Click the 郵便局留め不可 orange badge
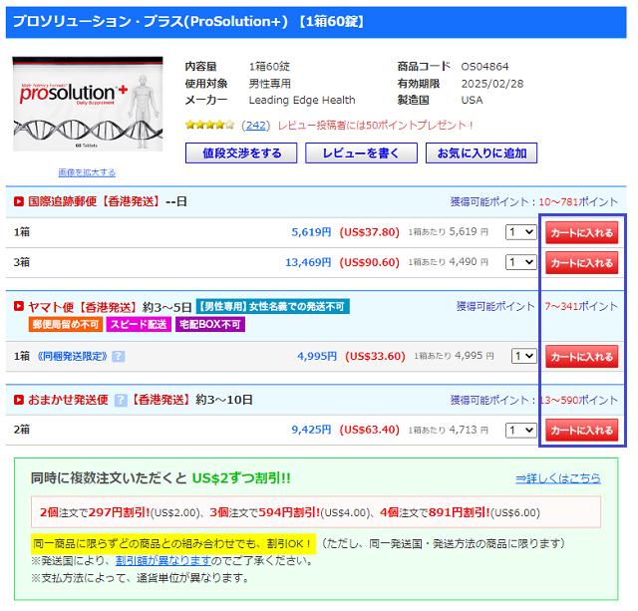Viewport: 638px width, 611px height. pyautogui.click(x=66, y=324)
